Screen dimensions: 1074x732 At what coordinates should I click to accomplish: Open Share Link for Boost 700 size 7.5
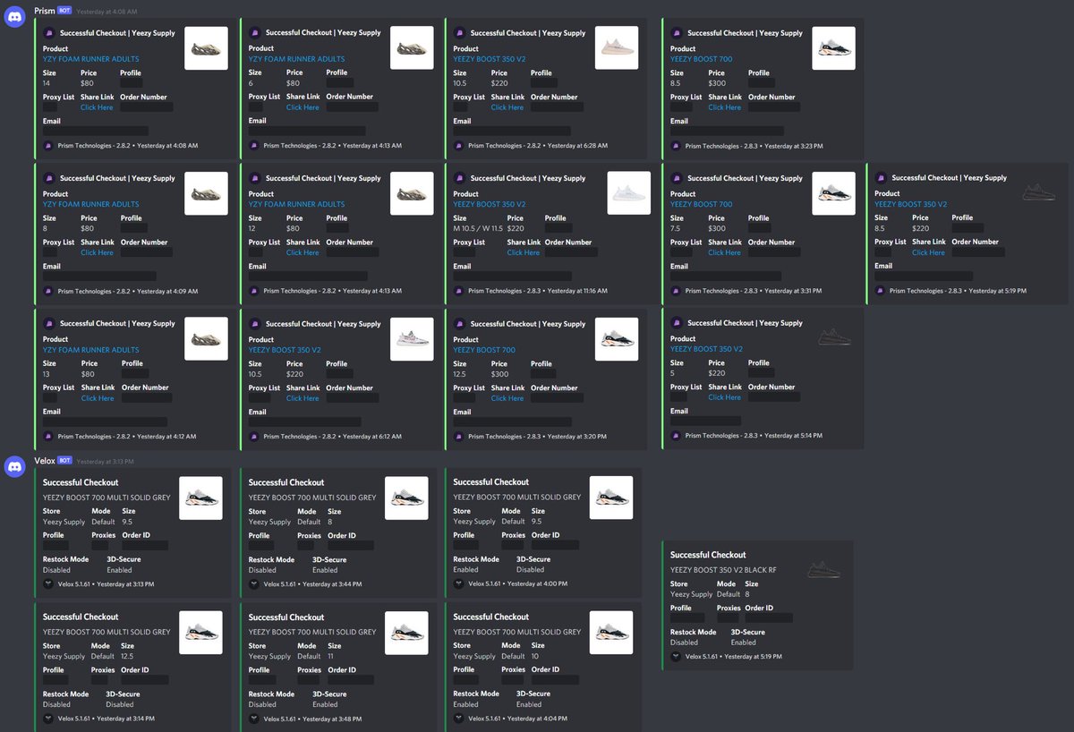coord(724,252)
